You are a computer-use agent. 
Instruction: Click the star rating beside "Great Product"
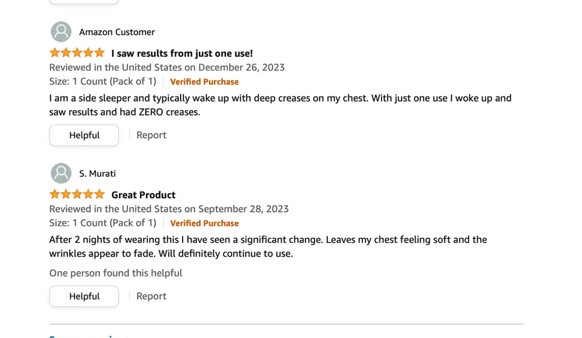[77, 195]
